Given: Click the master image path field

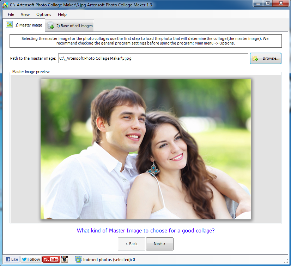Looking at the screenshot, I should click(153, 58).
